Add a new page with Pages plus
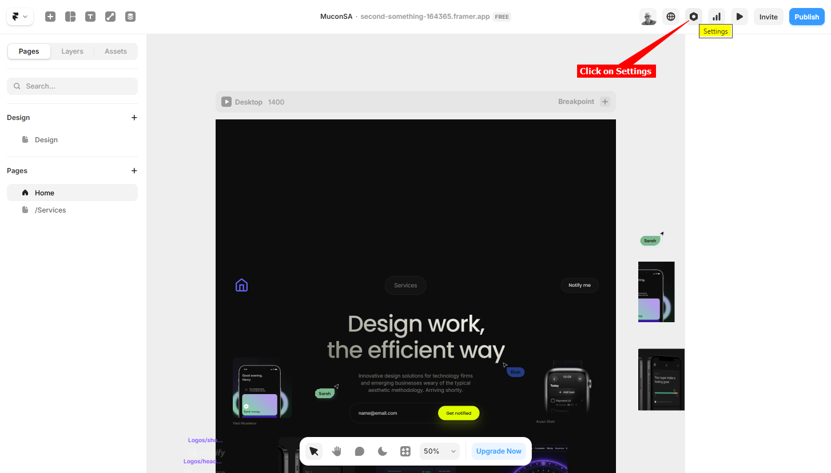The width and height of the screenshot is (831, 473). coord(134,171)
